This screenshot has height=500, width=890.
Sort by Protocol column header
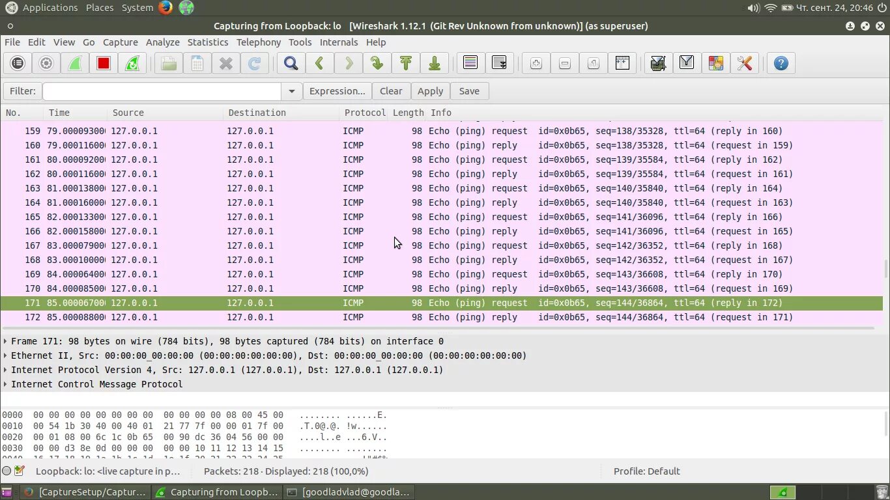pyautogui.click(x=364, y=113)
